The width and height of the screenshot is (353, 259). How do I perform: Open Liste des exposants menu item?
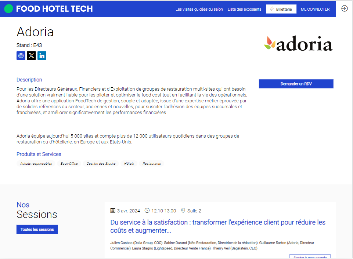tap(244, 9)
